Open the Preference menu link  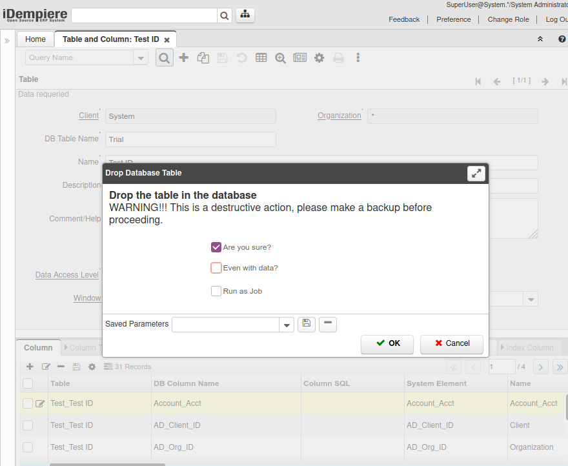pyautogui.click(x=453, y=19)
